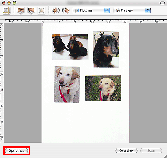The image size is (167, 158).
Task: Rotate the image right
Action: point(66,10)
